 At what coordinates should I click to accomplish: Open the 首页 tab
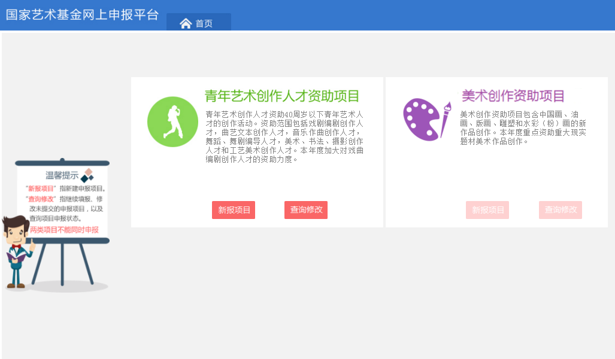(204, 23)
